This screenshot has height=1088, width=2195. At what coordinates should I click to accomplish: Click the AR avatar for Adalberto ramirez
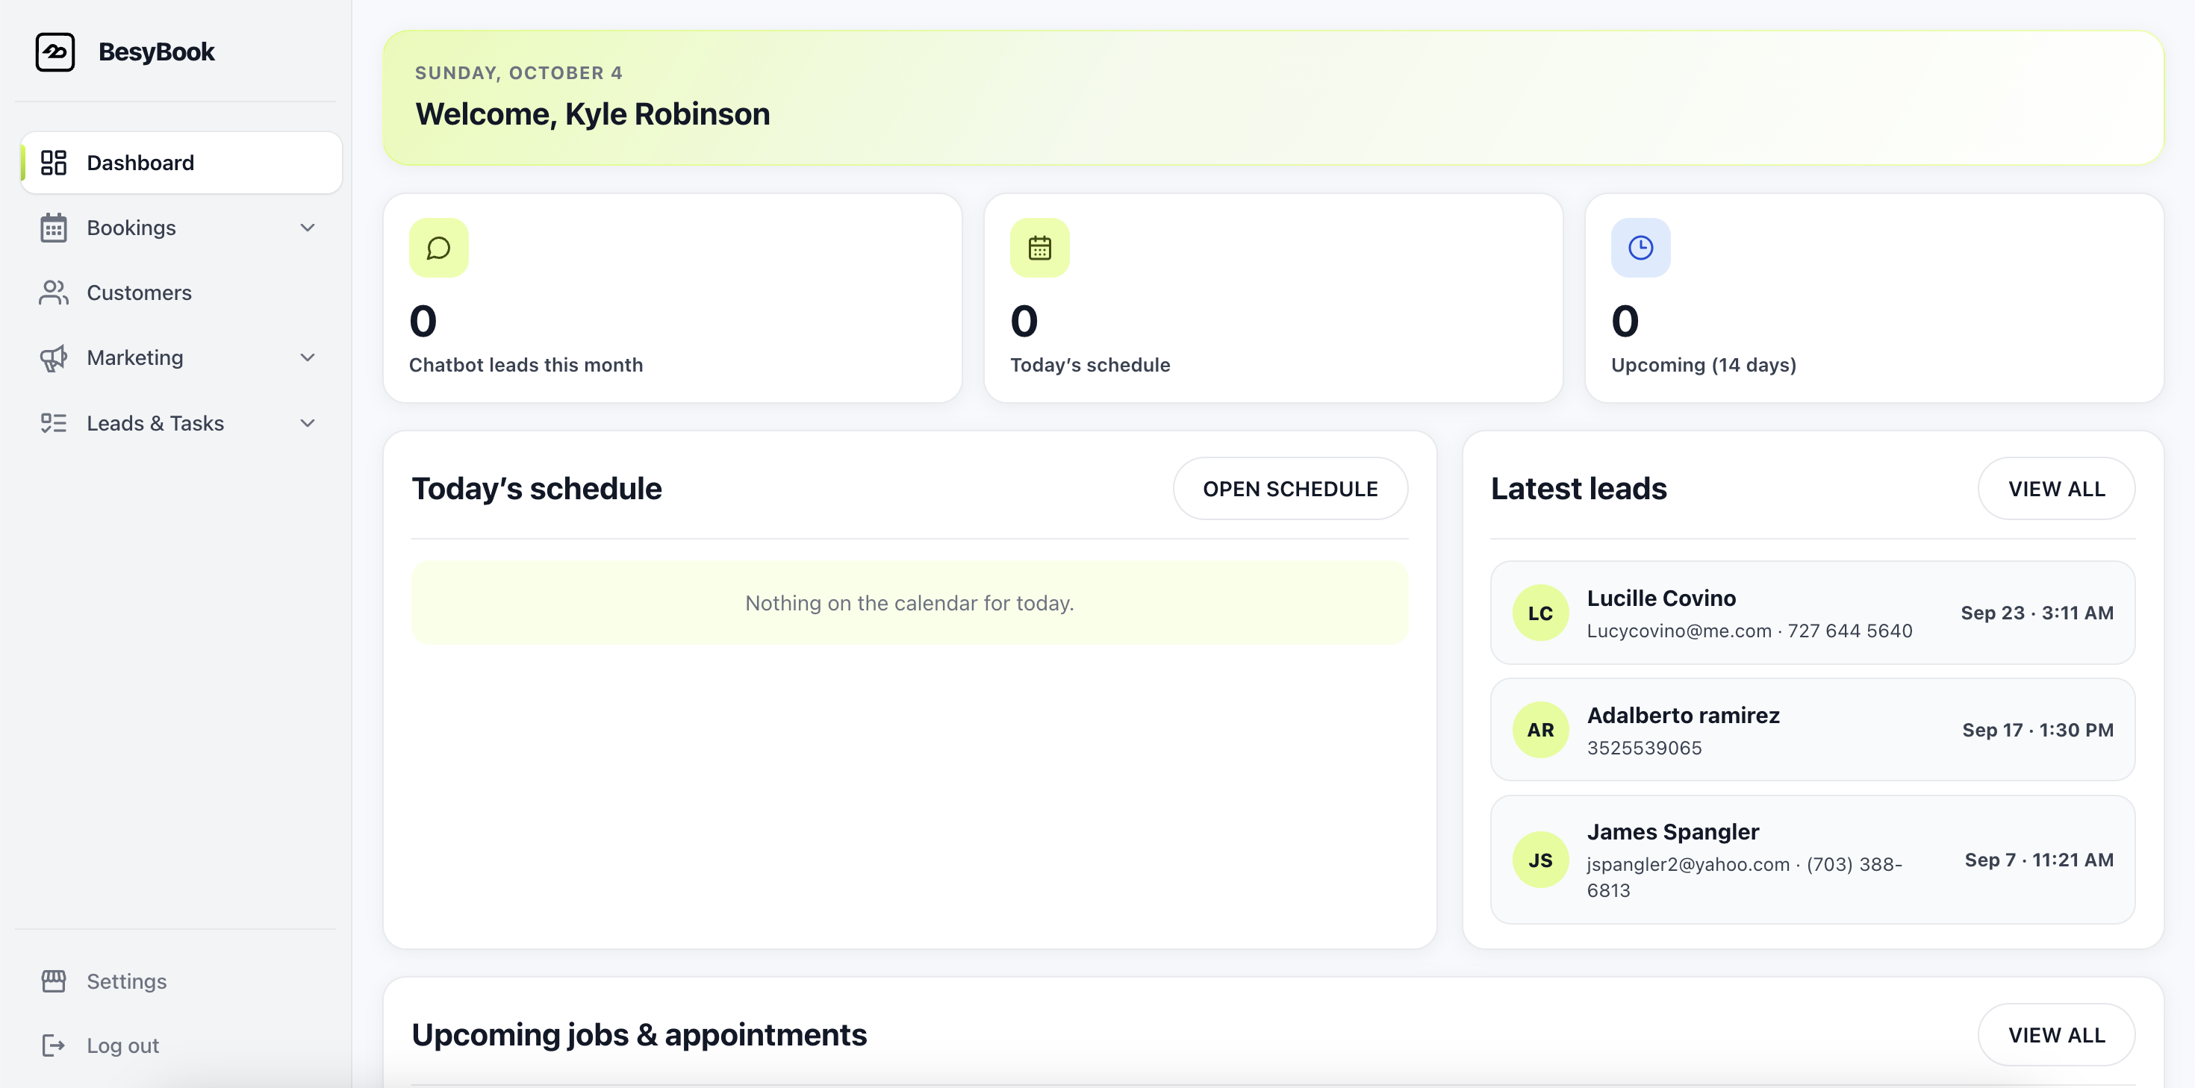click(x=1539, y=730)
